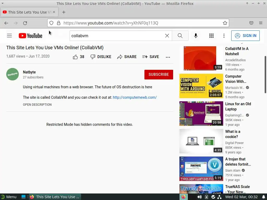
Task: Search with voice microphone
Action: click(196, 36)
